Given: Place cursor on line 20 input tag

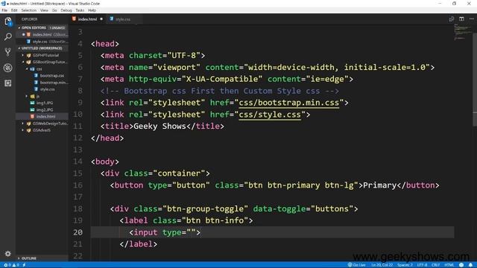Looking at the screenshot, I should click(x=165, y=232).
